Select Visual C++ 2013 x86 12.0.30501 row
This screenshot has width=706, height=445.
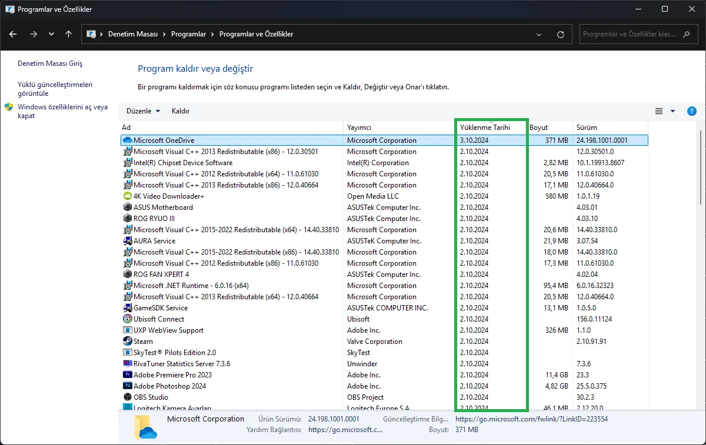point(384,152)
